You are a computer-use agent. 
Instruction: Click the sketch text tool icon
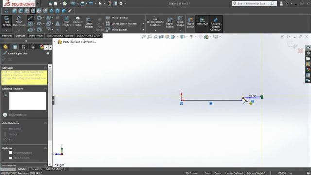coord(57,24)
